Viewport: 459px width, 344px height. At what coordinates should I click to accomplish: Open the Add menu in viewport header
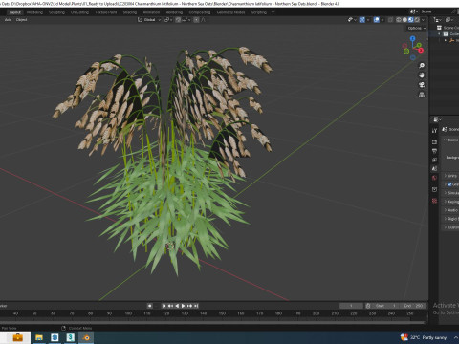(8, 20)
